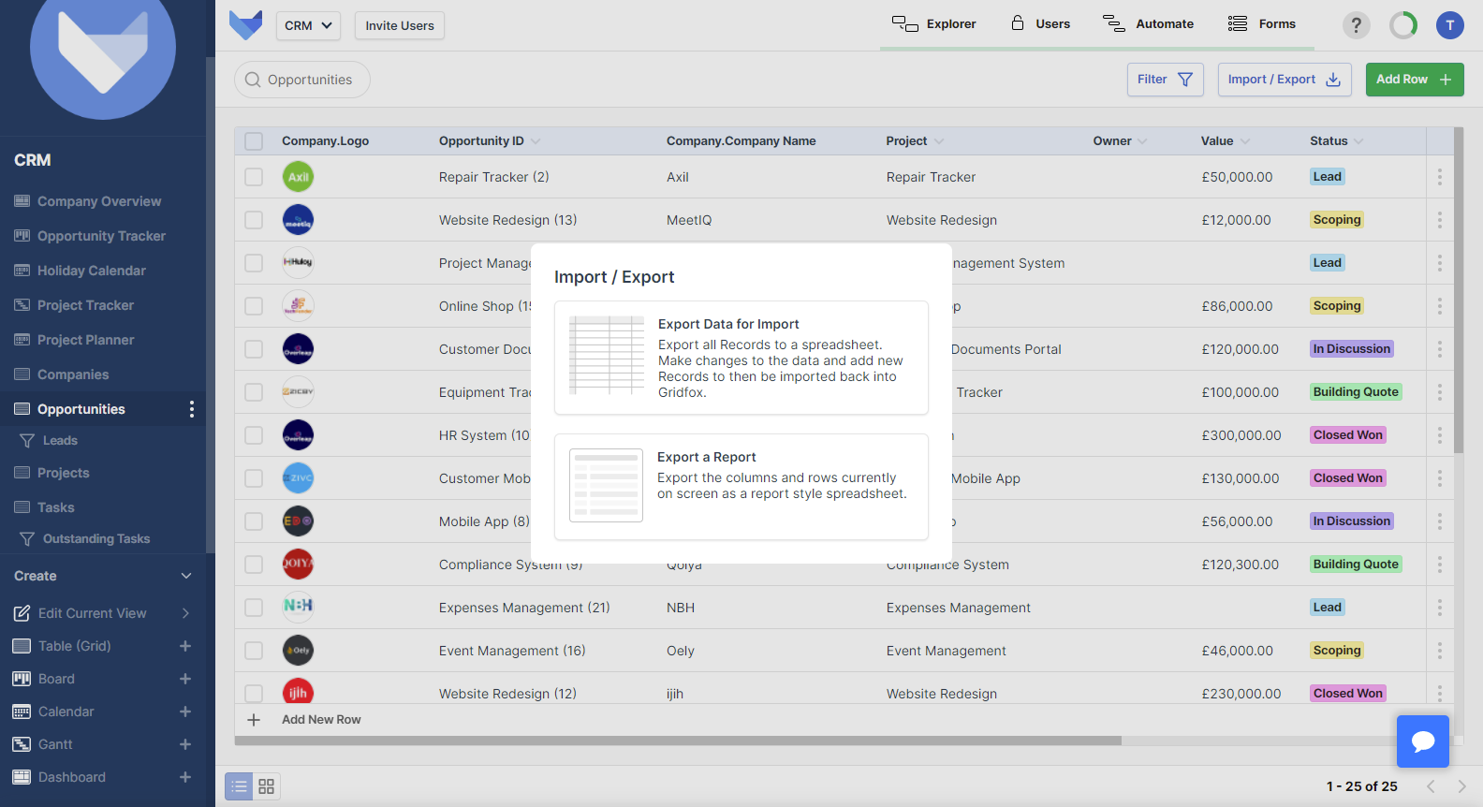Image resolution: width=1483 pixels, height=807 pixels.
Task: Check the Website Redesign (13) row checkbox
Action: 254,220
